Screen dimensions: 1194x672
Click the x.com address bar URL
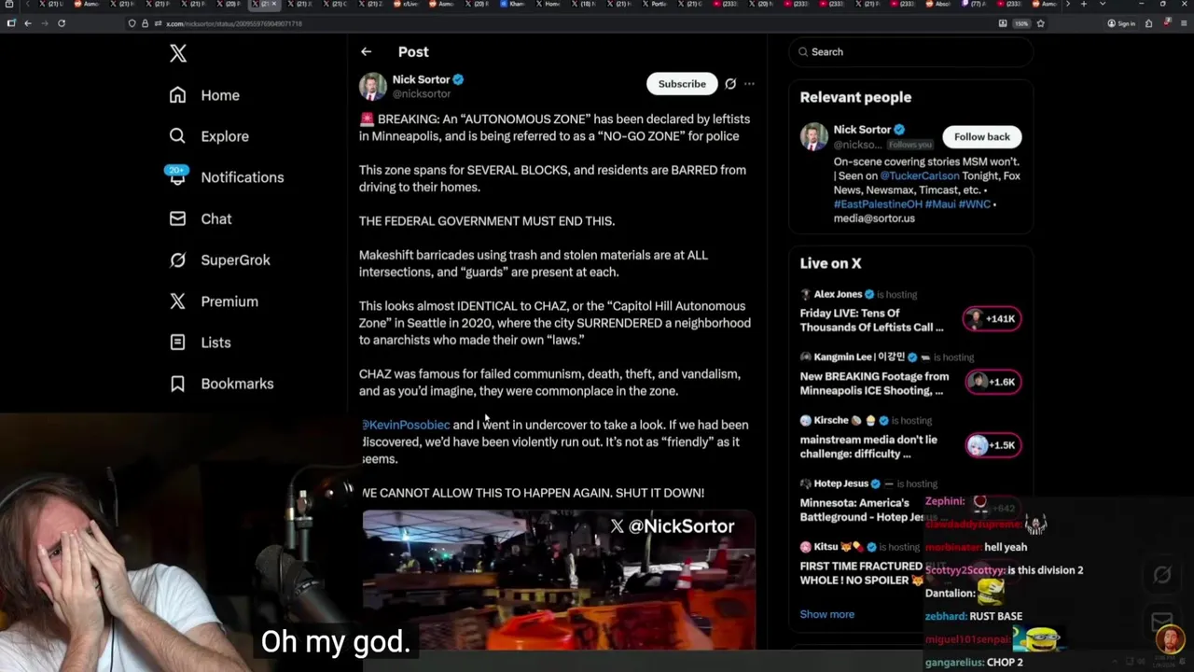(233, 23)
